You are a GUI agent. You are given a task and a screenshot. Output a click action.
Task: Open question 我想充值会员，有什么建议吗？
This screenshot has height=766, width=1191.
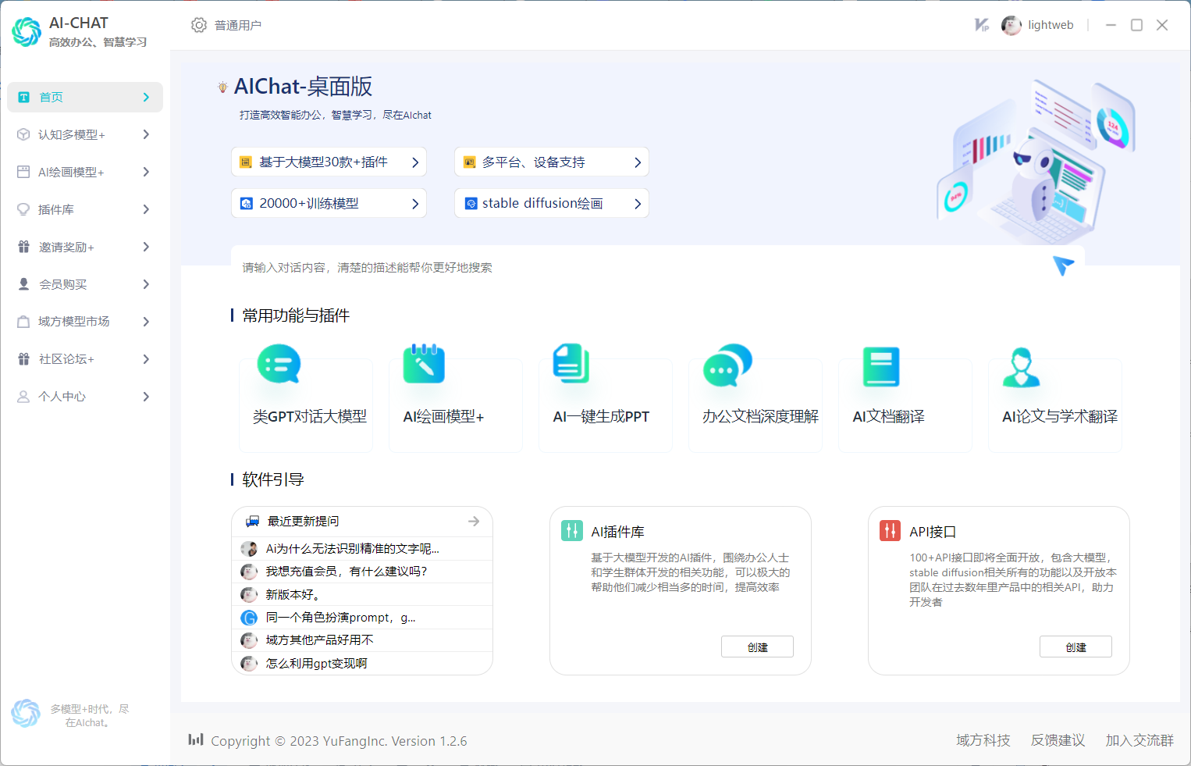coord(362,571)
